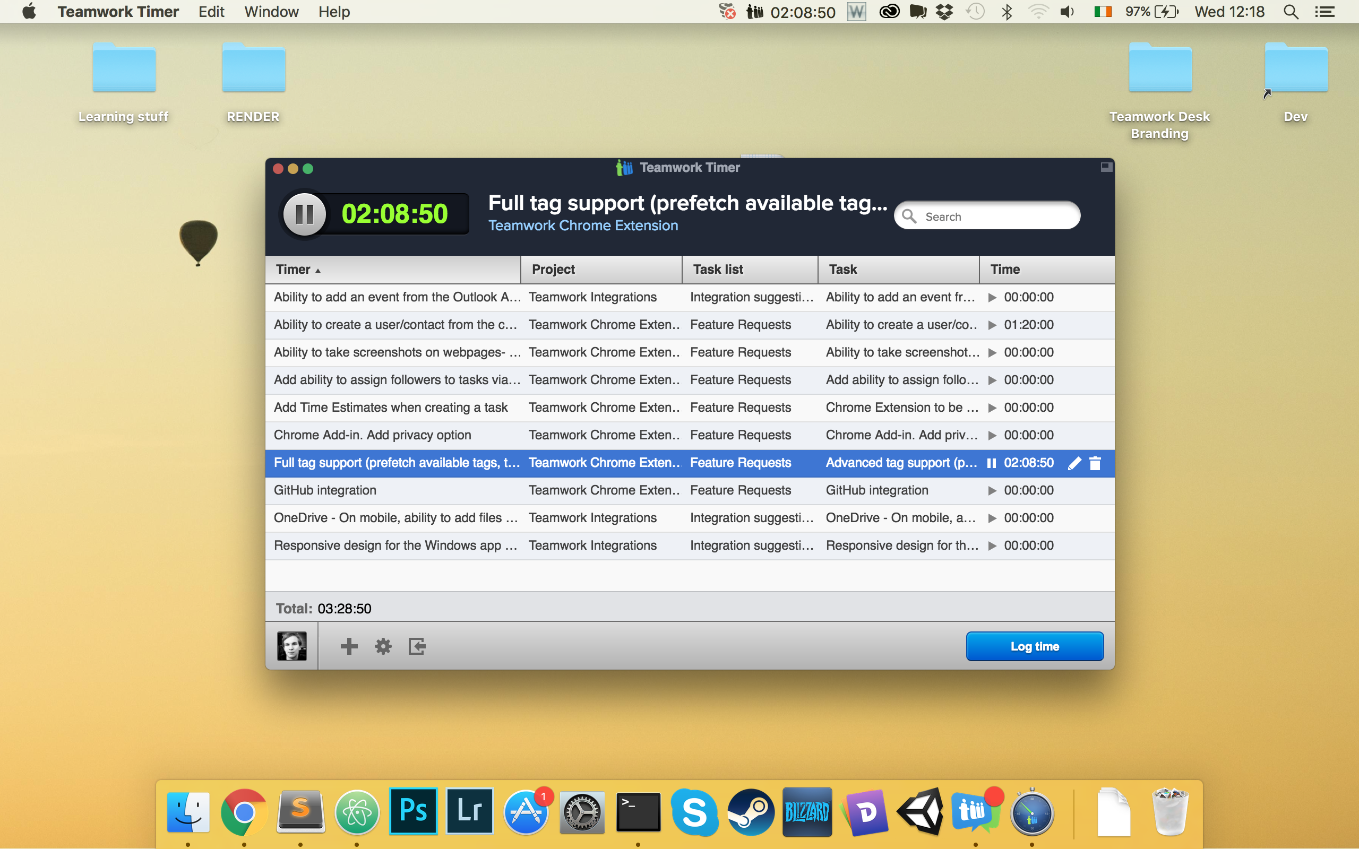Screen dimensions: 1359x849
Task: Open the Teamwork Chrome Extension project link
Action: (583, 226)
